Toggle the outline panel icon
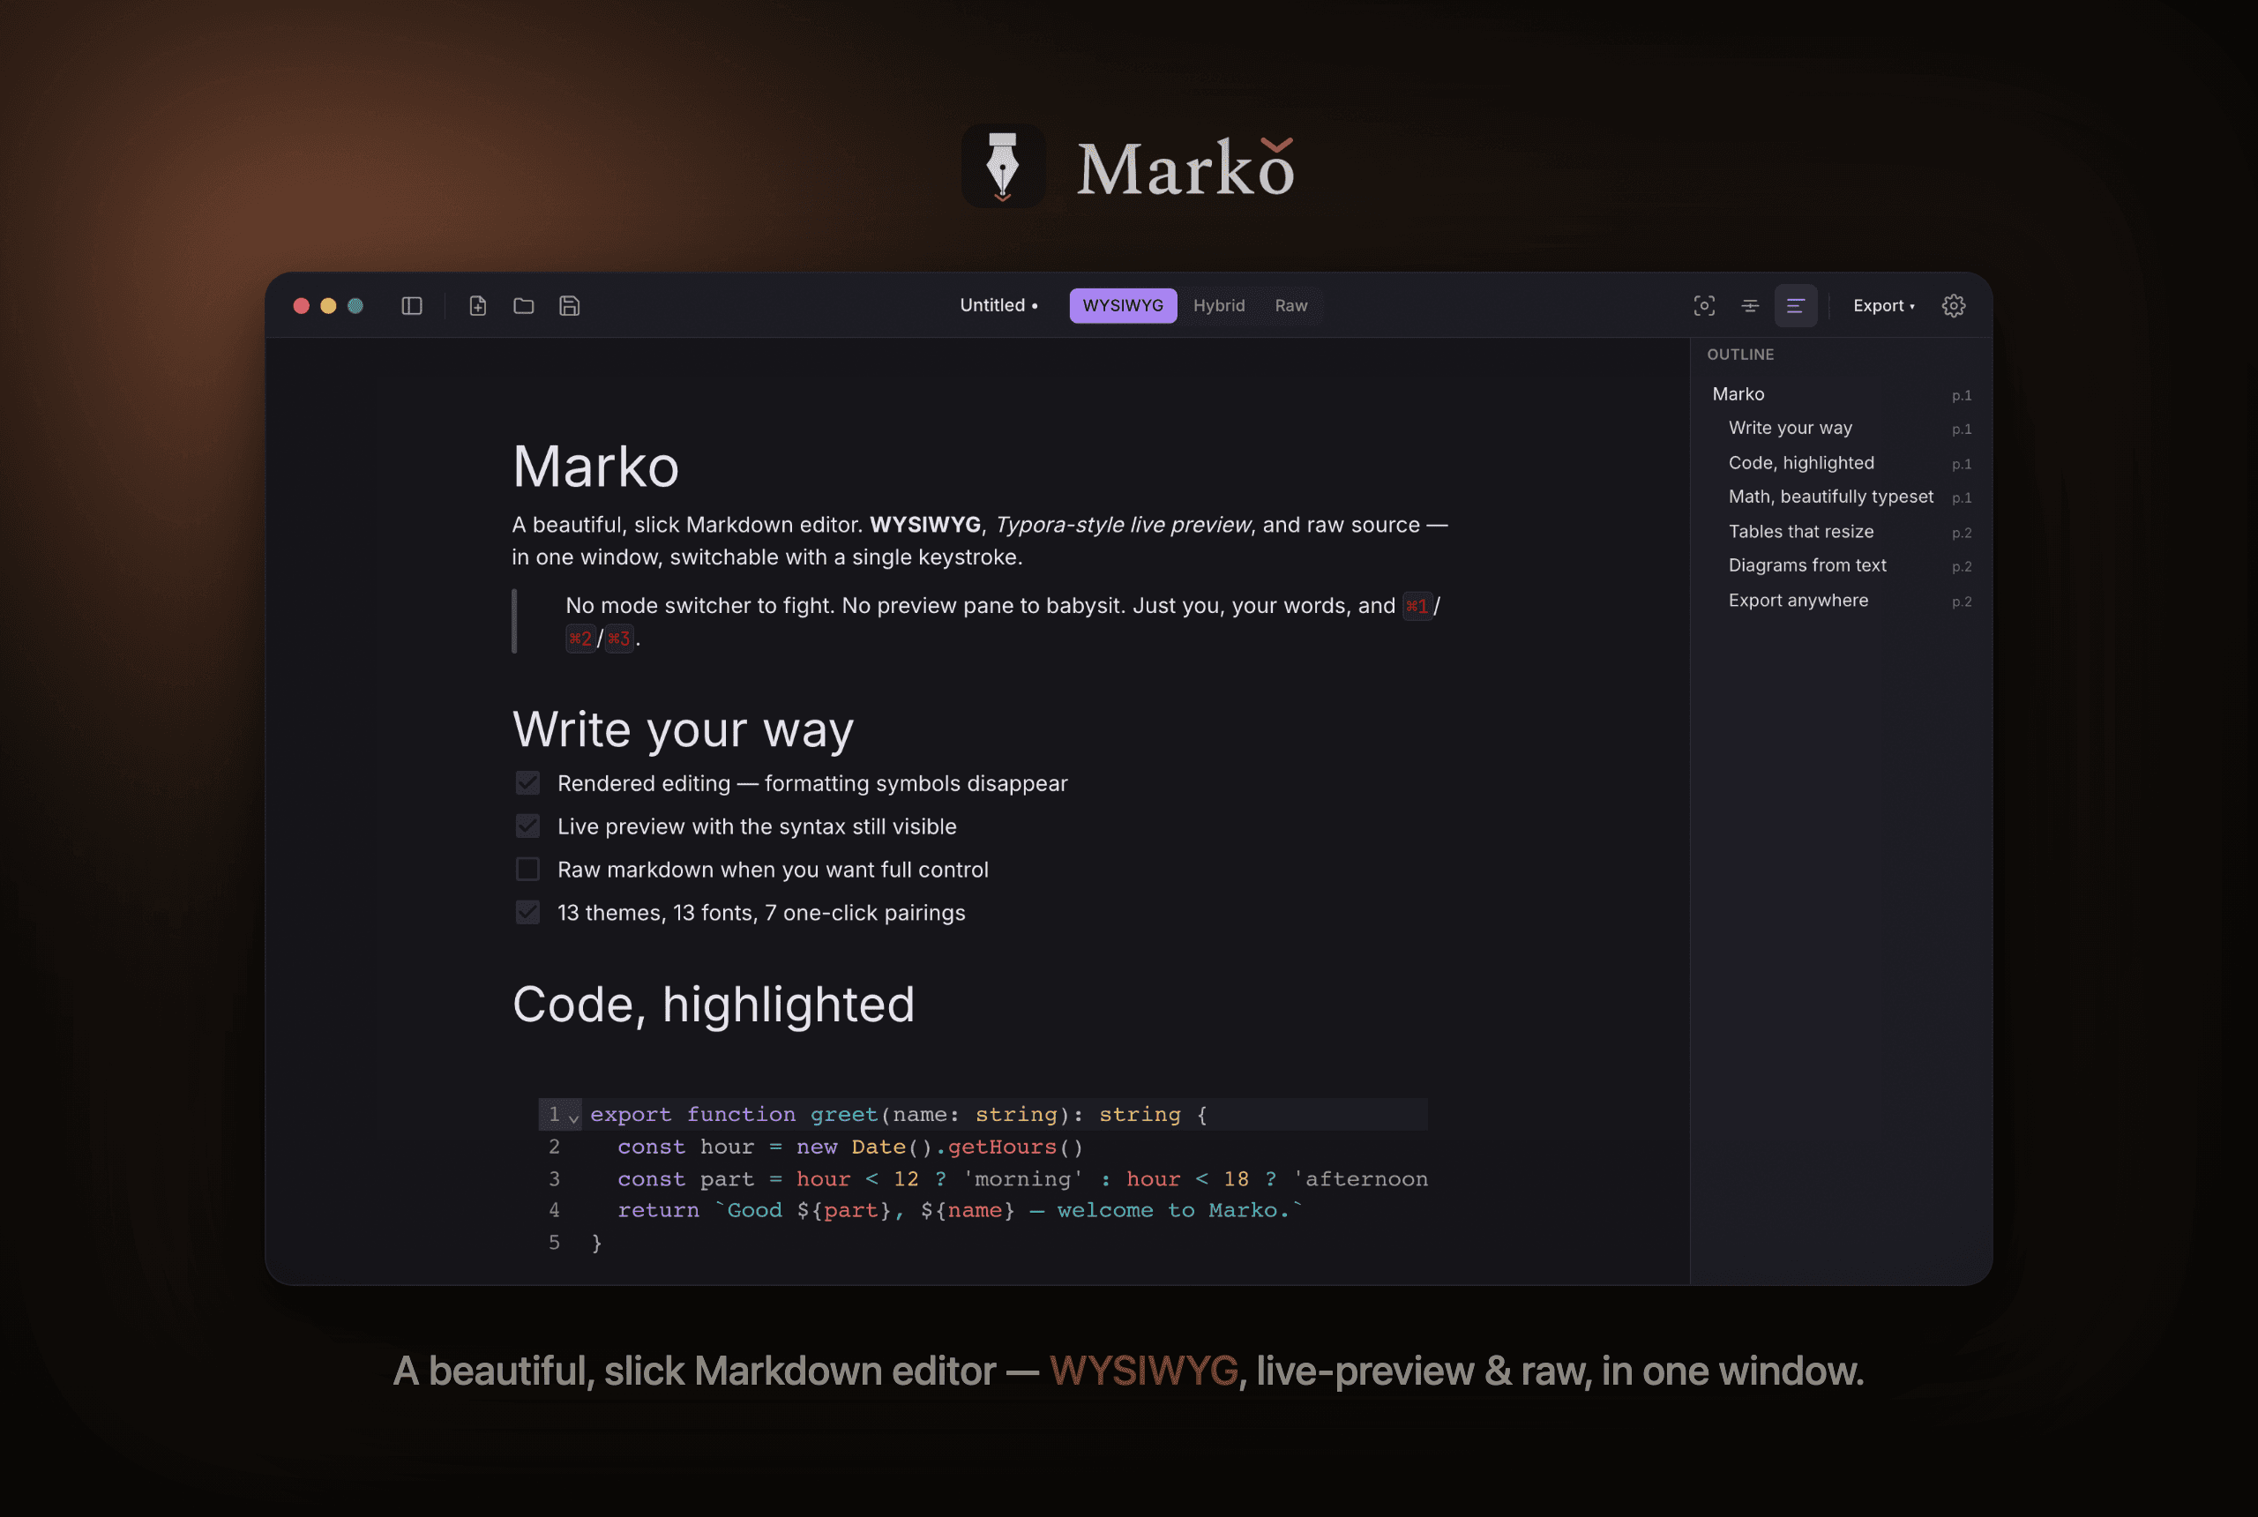 tap(1796, 306)
